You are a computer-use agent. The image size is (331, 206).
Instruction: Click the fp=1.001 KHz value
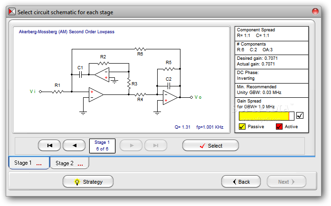[210, 127]
